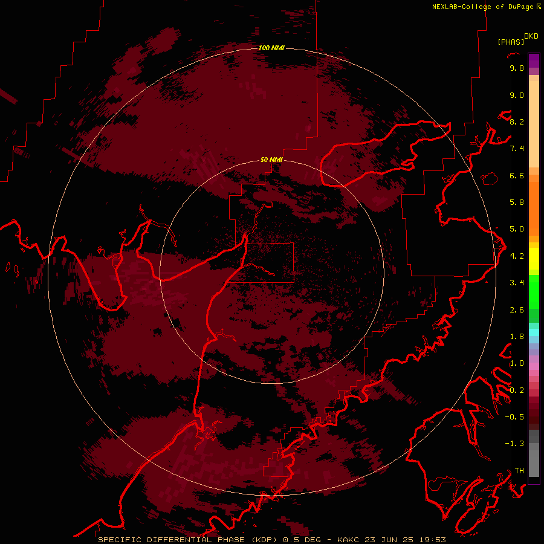Click the KAKC station identifier in caption

coord(349,540)
